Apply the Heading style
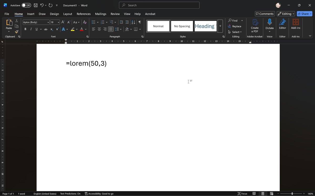 click(x=206, y=26)
